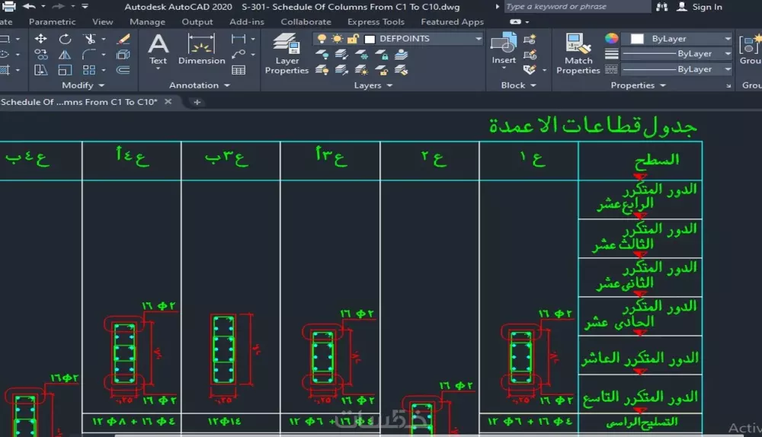The width and height of the screenshot is (762, 437).
Task: Open the Output ribbon tab
Action: pos(197,22)
